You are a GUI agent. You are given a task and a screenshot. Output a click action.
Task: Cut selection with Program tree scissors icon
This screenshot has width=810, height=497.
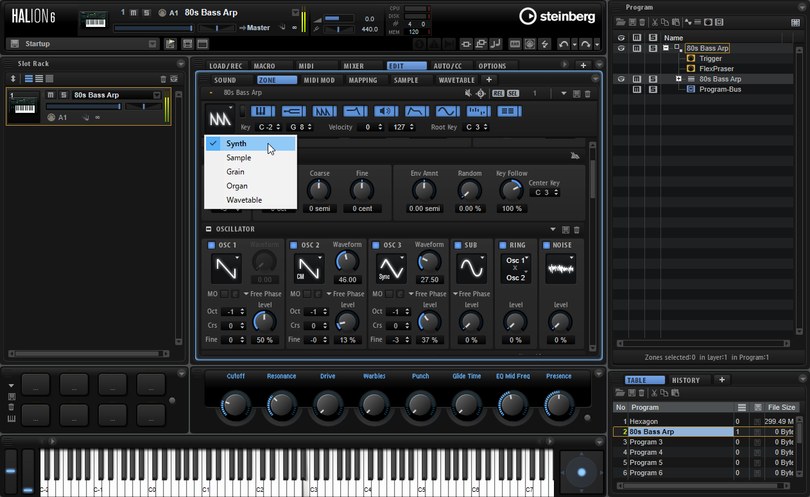point(655,22)
